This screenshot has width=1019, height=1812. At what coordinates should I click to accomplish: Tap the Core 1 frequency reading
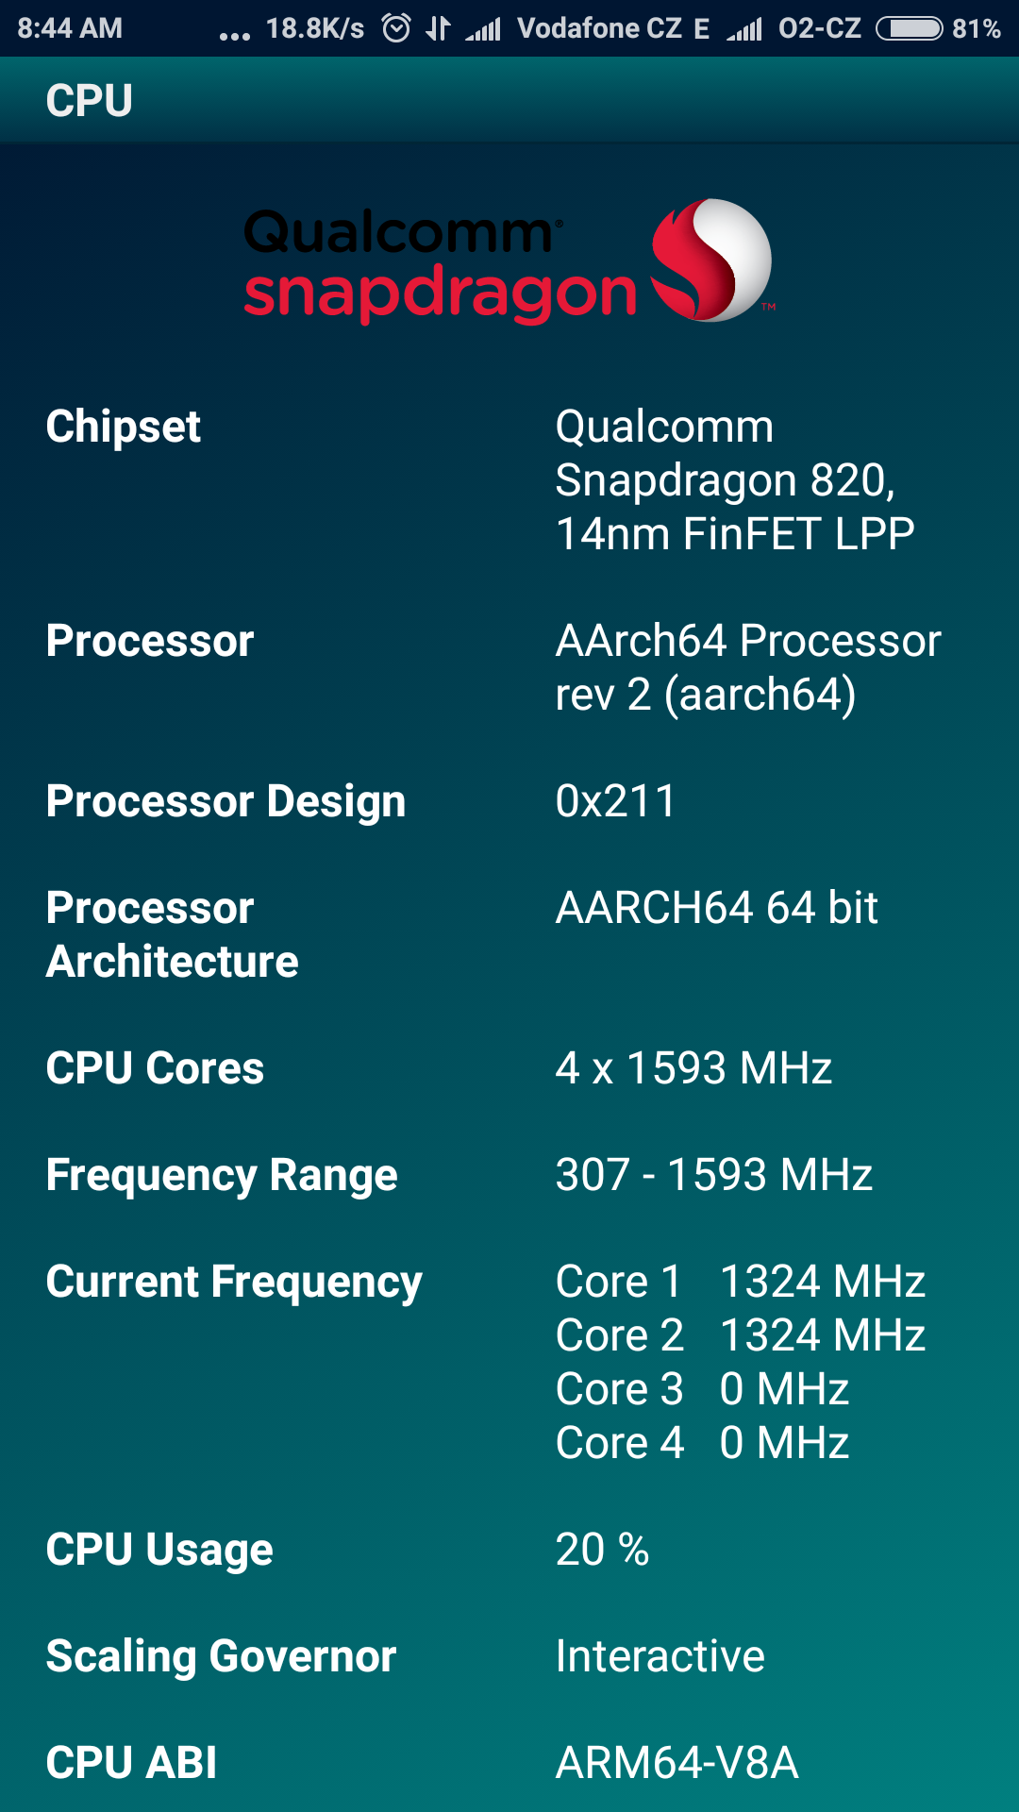(x=740, y=1282)
